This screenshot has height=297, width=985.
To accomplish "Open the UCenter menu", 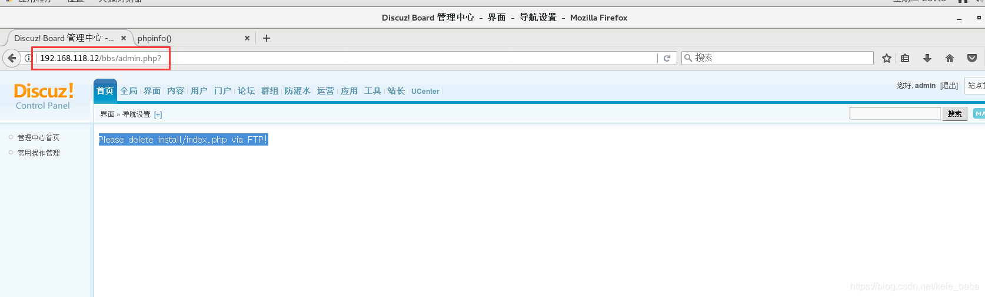I will tap(425, 92).
